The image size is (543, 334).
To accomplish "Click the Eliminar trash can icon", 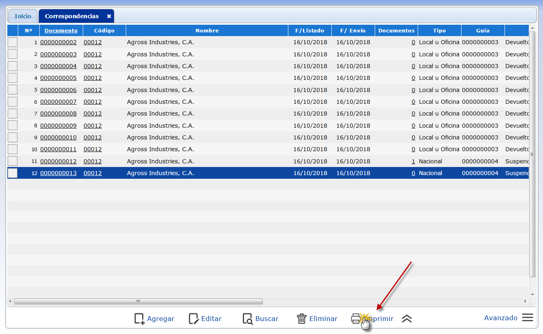I will (302, 319).
